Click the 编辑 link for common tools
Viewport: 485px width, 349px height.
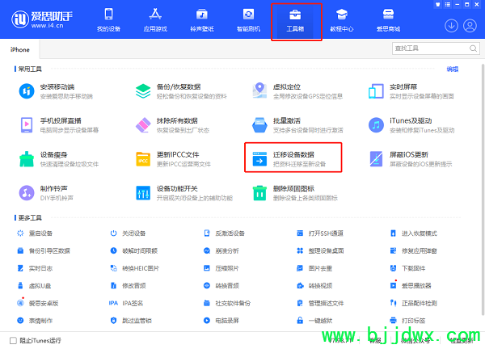453,69
